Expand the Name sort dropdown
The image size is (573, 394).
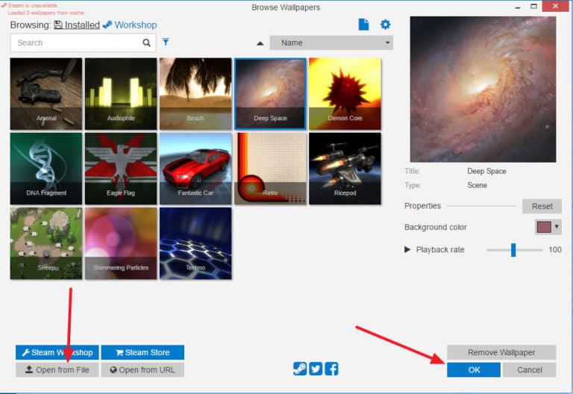point(331,43)
